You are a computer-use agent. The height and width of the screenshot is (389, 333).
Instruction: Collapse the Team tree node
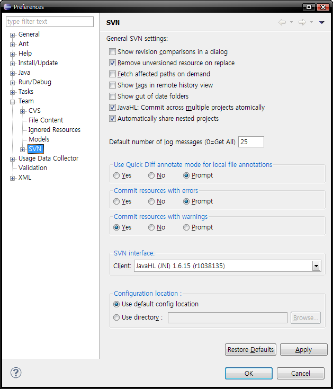(12, 102)
